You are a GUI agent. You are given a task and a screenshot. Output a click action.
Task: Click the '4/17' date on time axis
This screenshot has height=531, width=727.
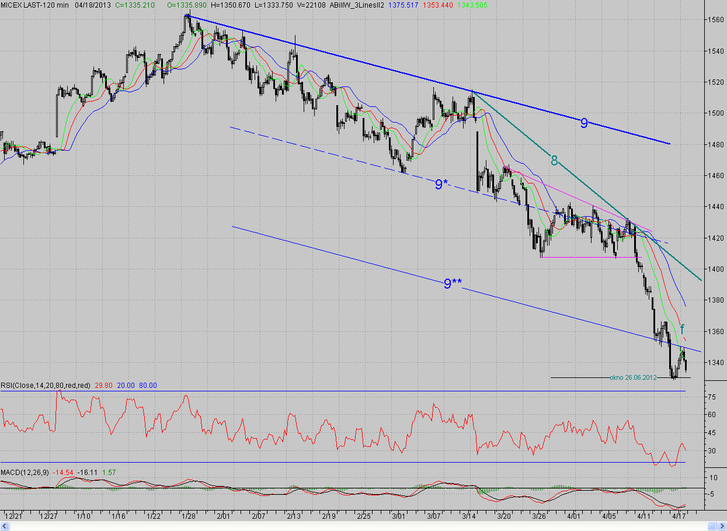[x=679, y=516]
